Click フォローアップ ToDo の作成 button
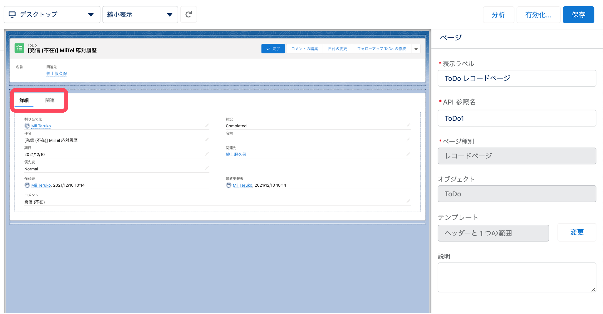The height and width of the screenshot is (314, 603). click(x=381, y=49)
